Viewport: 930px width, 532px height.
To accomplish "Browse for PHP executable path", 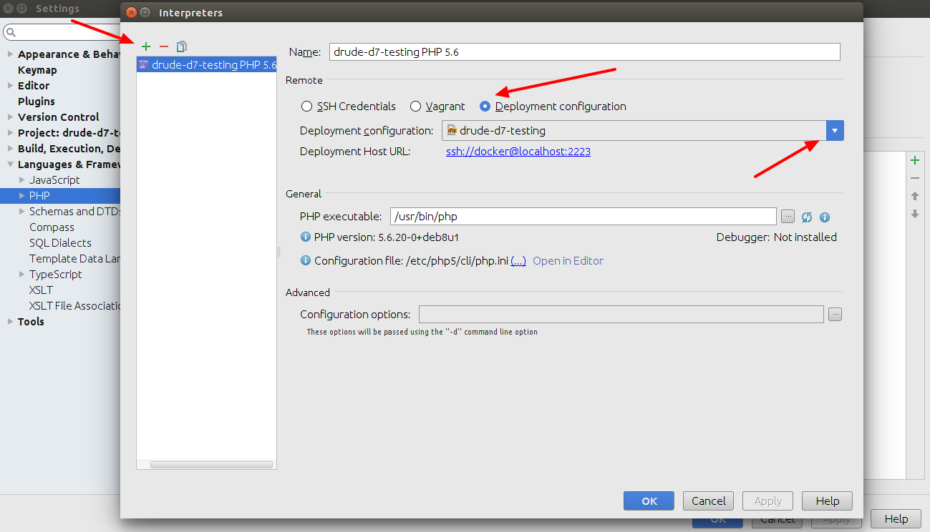I will pos(788,217).
